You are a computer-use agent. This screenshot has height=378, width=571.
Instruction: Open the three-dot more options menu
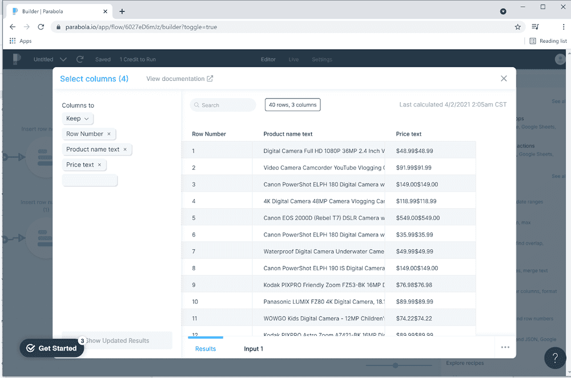(505, 347)
